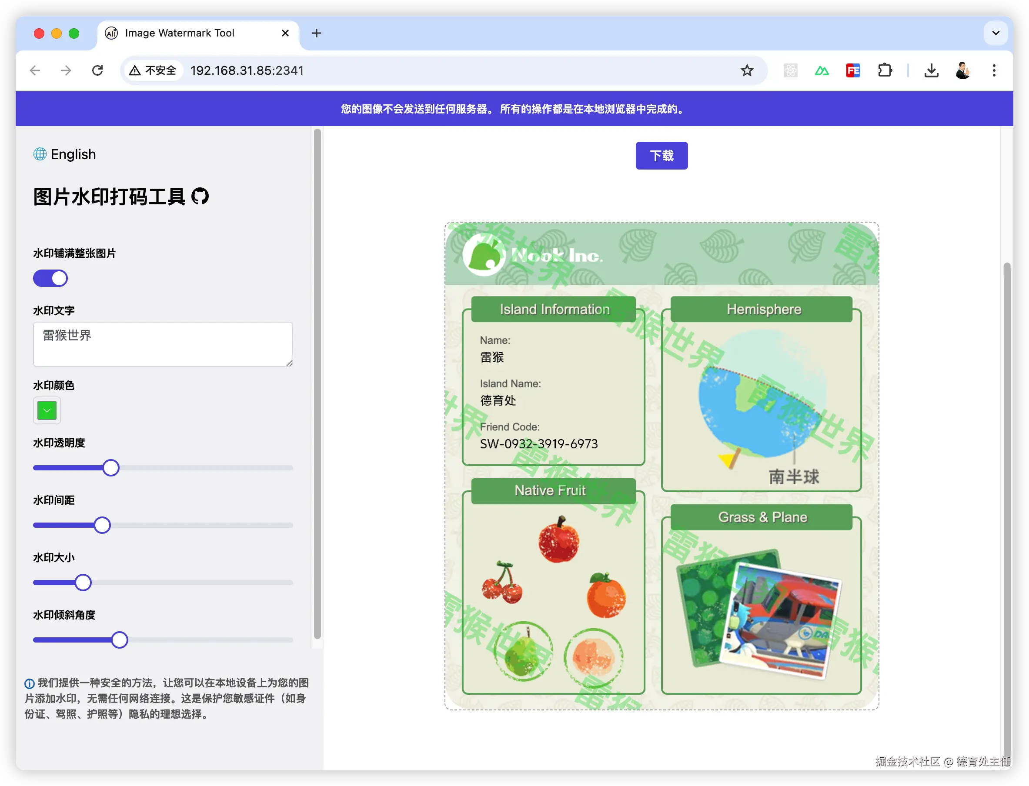The width and height of the screenshot is (1029, 786).
Task: Open Chrome's three-dot menu
Action: point(994,71)
